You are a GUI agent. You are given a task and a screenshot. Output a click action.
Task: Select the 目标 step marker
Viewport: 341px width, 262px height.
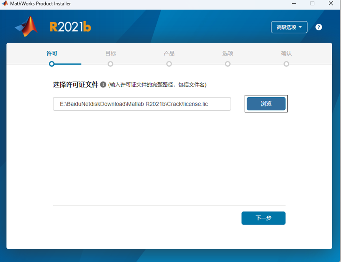[x=110, y=63]
